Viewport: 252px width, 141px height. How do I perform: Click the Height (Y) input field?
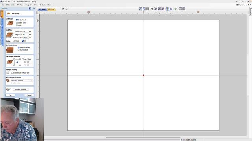tap(25, 34)
